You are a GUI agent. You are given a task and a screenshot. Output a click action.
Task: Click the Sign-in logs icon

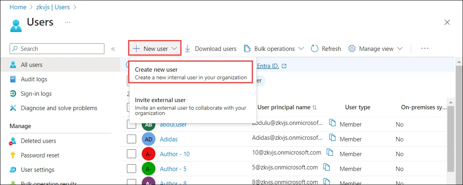point(13,94)
